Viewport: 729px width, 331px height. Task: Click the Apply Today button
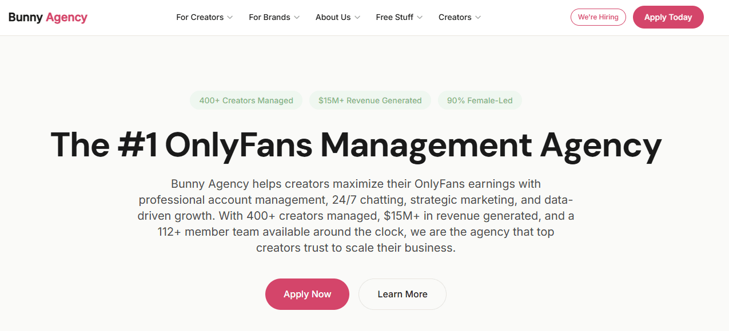click(668, 17)
